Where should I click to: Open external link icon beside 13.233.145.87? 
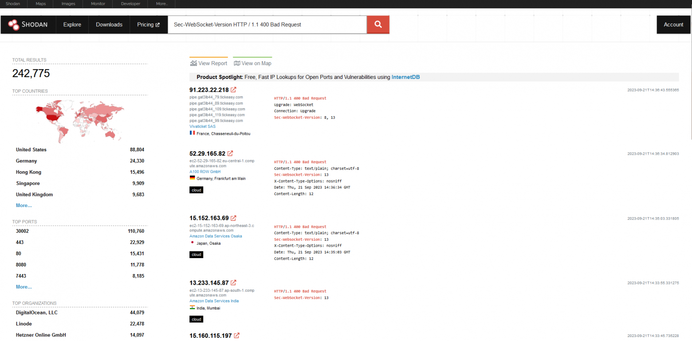pos(233,282)
